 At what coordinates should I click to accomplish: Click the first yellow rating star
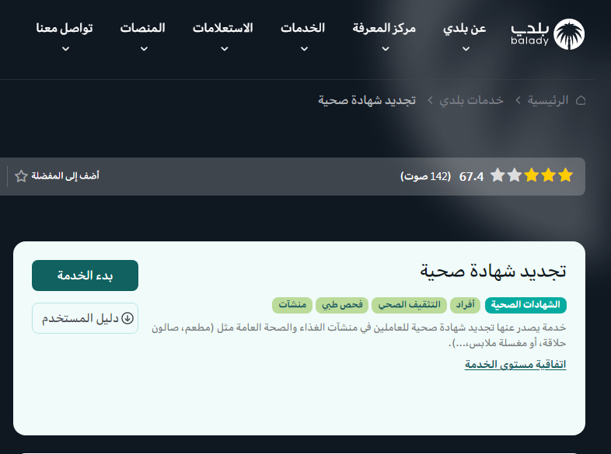point(565,176)
